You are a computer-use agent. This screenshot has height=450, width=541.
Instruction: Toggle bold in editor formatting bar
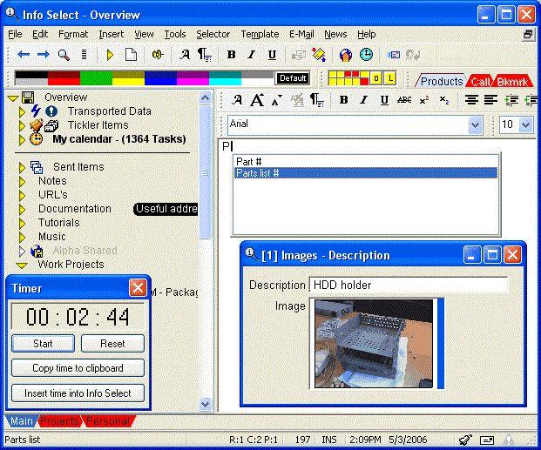point(343,100)
